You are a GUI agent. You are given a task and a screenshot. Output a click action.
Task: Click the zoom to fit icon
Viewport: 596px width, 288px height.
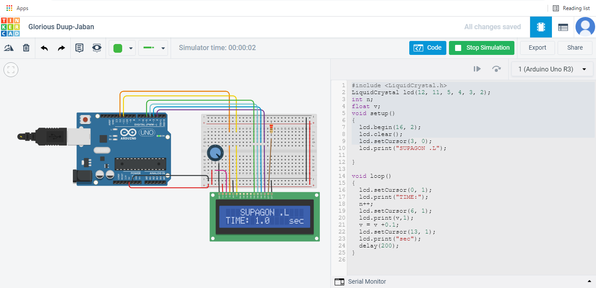point(11,69)
